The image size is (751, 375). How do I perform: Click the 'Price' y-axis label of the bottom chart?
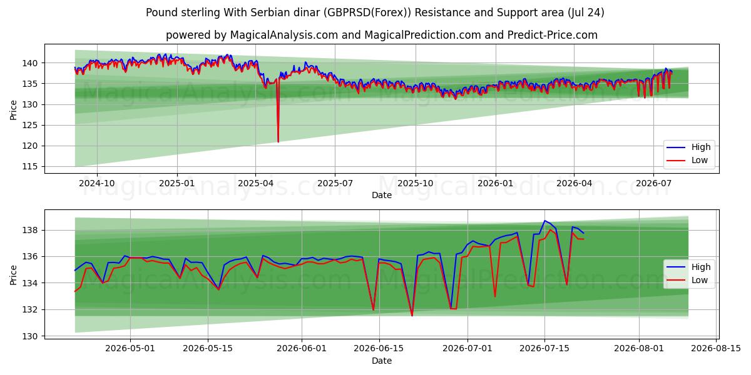click(14, 274)
